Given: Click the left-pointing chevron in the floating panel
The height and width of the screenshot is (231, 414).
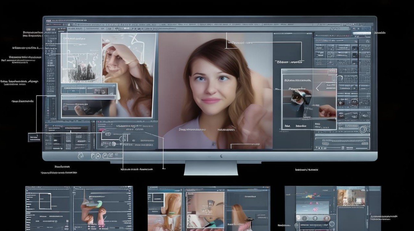Looking at the screenshot, I should coord(318,88).
